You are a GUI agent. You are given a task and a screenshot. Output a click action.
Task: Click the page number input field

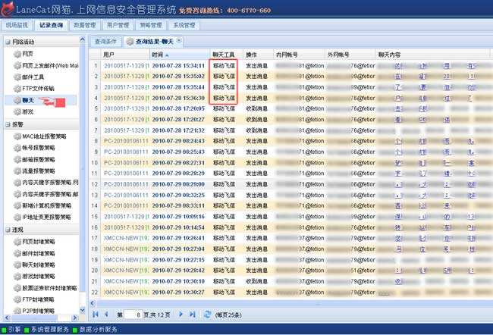pyautogui.click(x=133, y=315)
